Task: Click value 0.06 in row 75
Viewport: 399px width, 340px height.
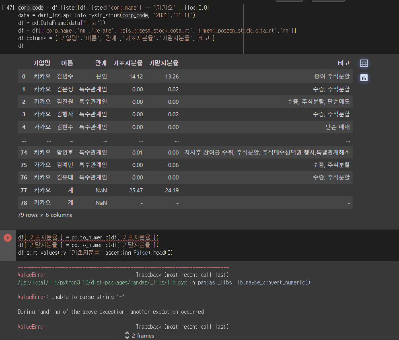Action: (173, 165)
